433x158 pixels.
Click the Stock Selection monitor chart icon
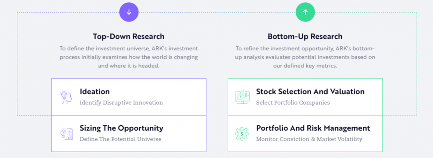click(x=242, y=97)
